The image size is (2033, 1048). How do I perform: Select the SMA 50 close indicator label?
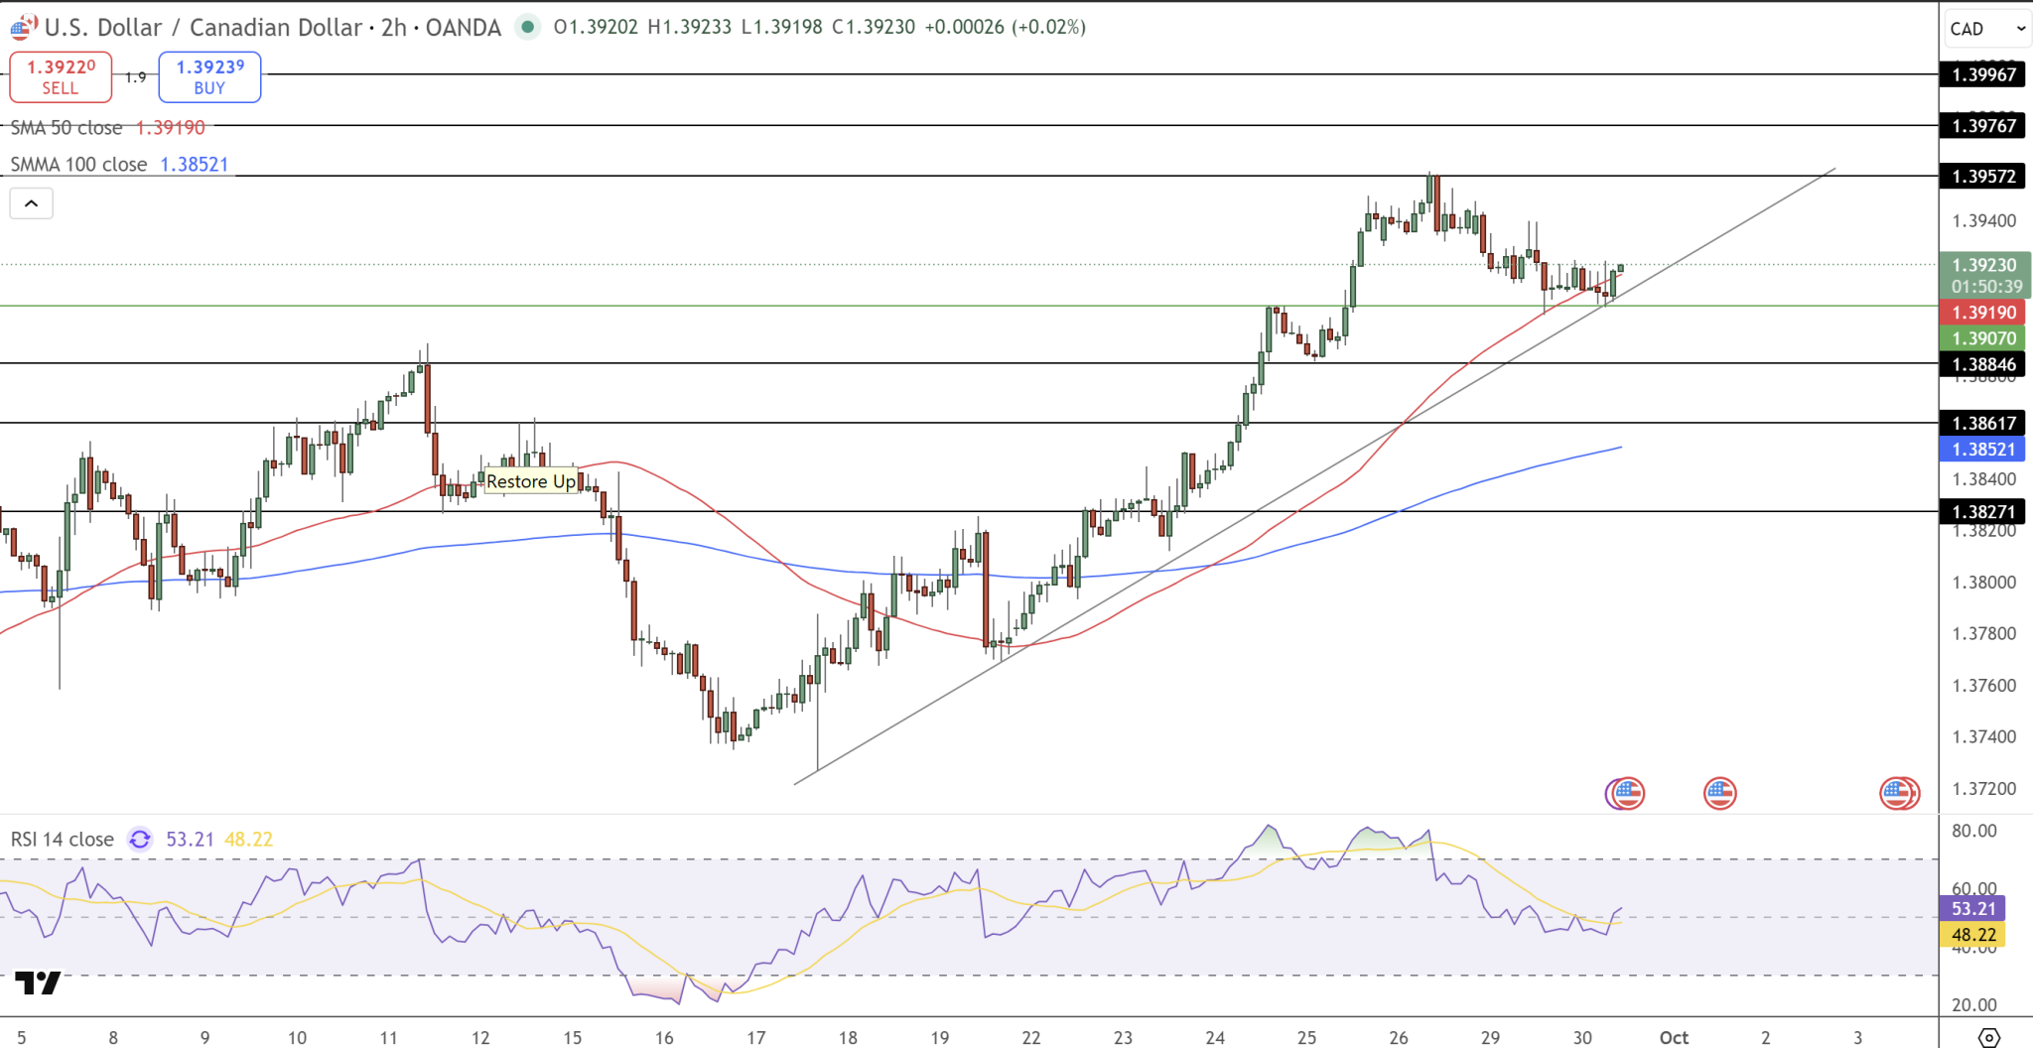(x=66, y=127)
